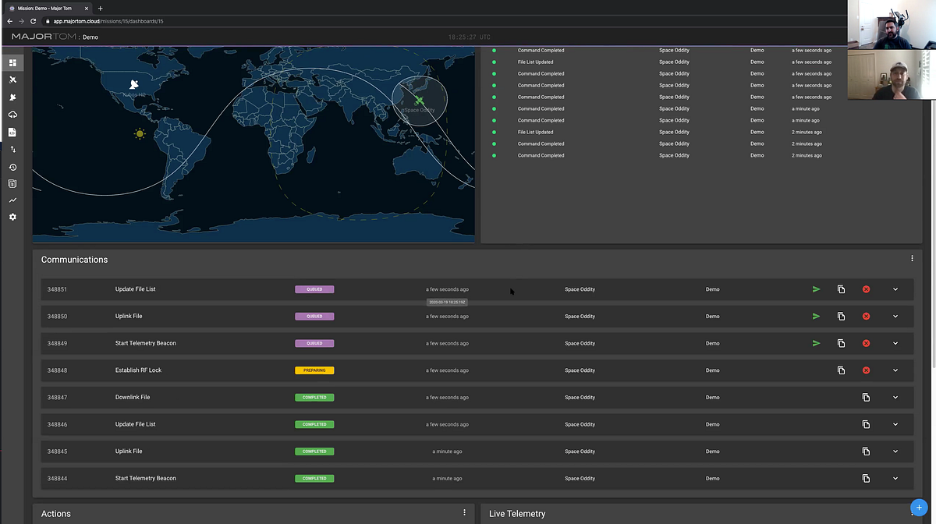The image size is (936, 524).
Task: Select the Space Oddity satellite on map
Action: coord(420,101)
